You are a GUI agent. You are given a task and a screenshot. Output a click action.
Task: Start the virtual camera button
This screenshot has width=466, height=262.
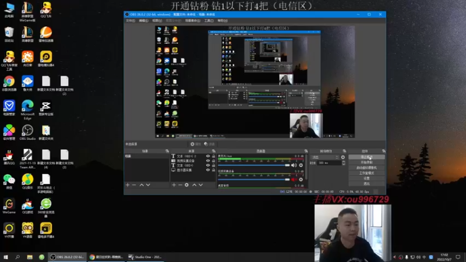click(366, 168)
